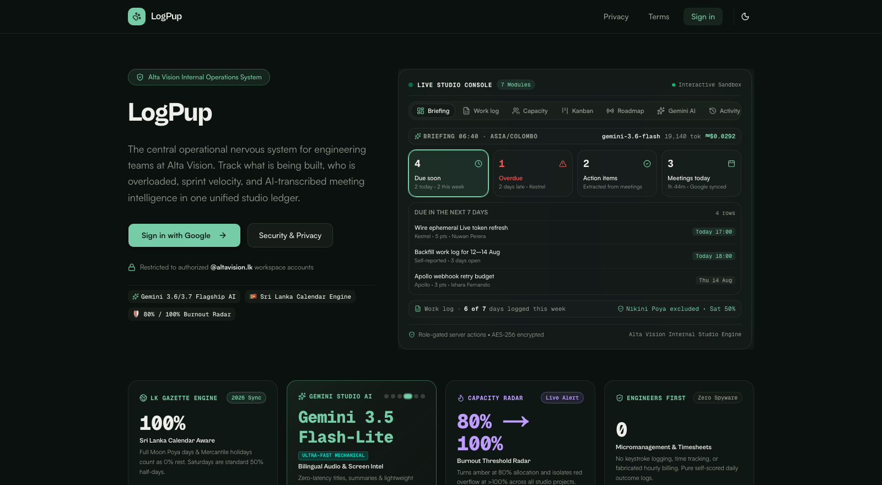Open the Activity tab

[724, 111]
